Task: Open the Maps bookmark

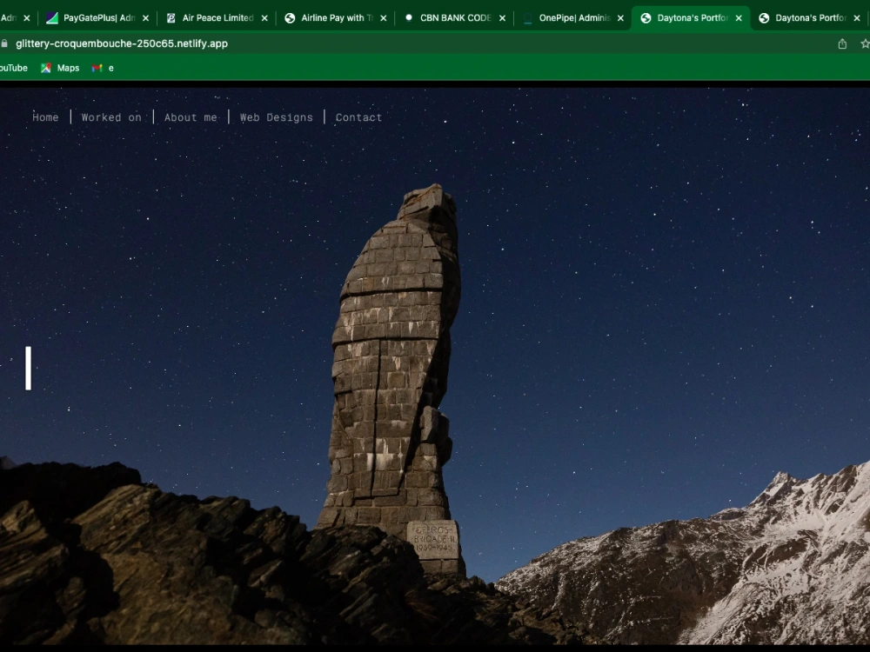Action: [x=60, y=68]
